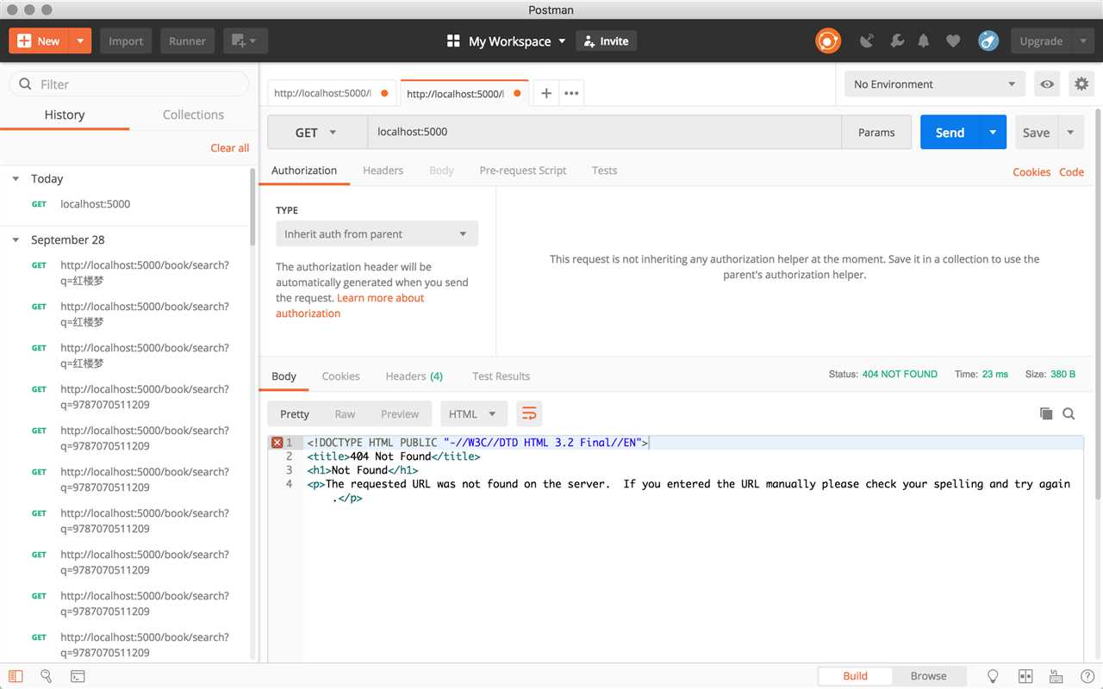Click the Import button
The image size is (1103, 689).
point(126,40)
